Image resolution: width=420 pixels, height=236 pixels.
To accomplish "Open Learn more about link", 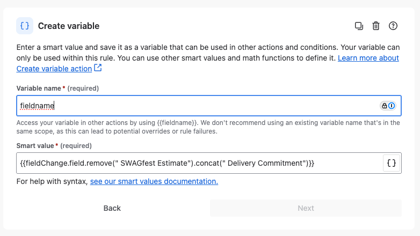I will pos(368,58).
